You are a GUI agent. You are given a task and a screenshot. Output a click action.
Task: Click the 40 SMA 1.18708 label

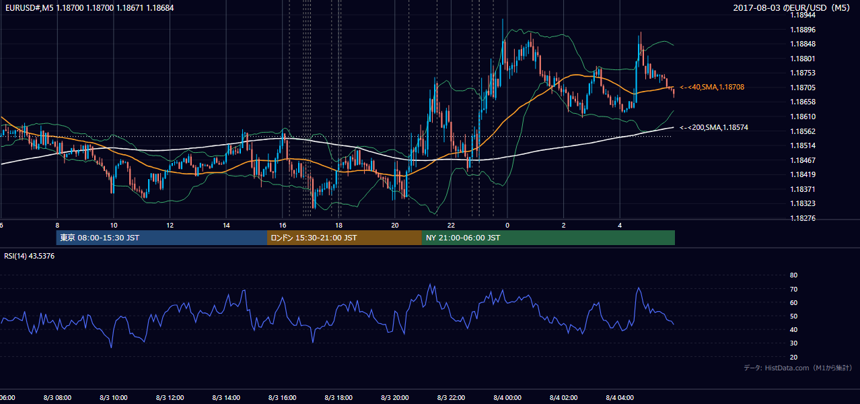click(x=712, y=88)
